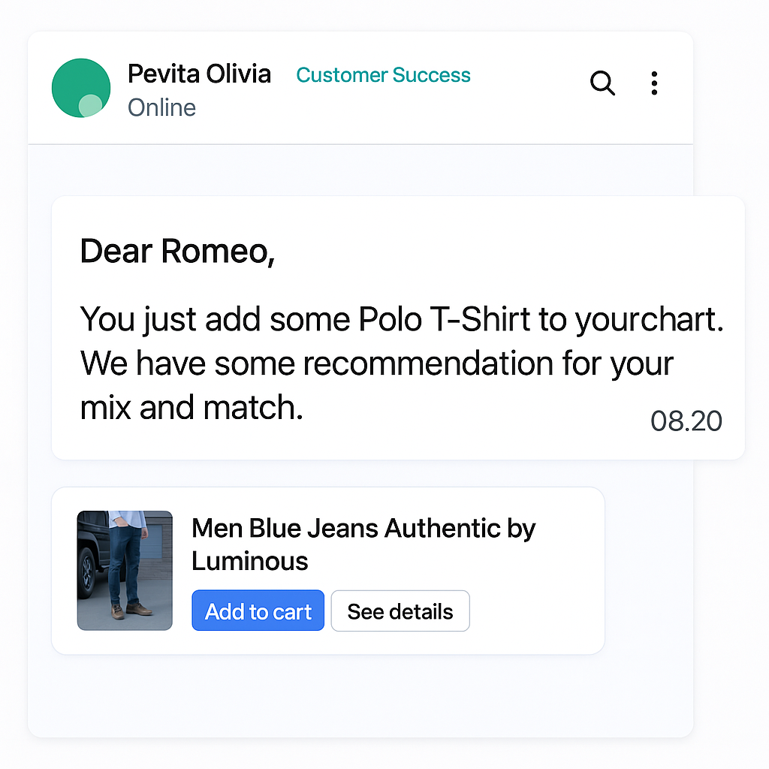Image resolution: width=769 pixels, height=769 pixels.
Task: Click the "We have some recommendation" line
Action: [376, 363]
